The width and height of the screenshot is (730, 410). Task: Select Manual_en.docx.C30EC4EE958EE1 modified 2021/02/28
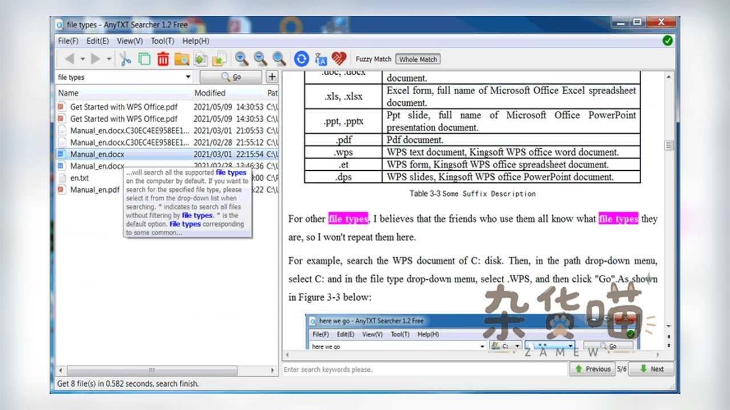(x=167, y=142)
